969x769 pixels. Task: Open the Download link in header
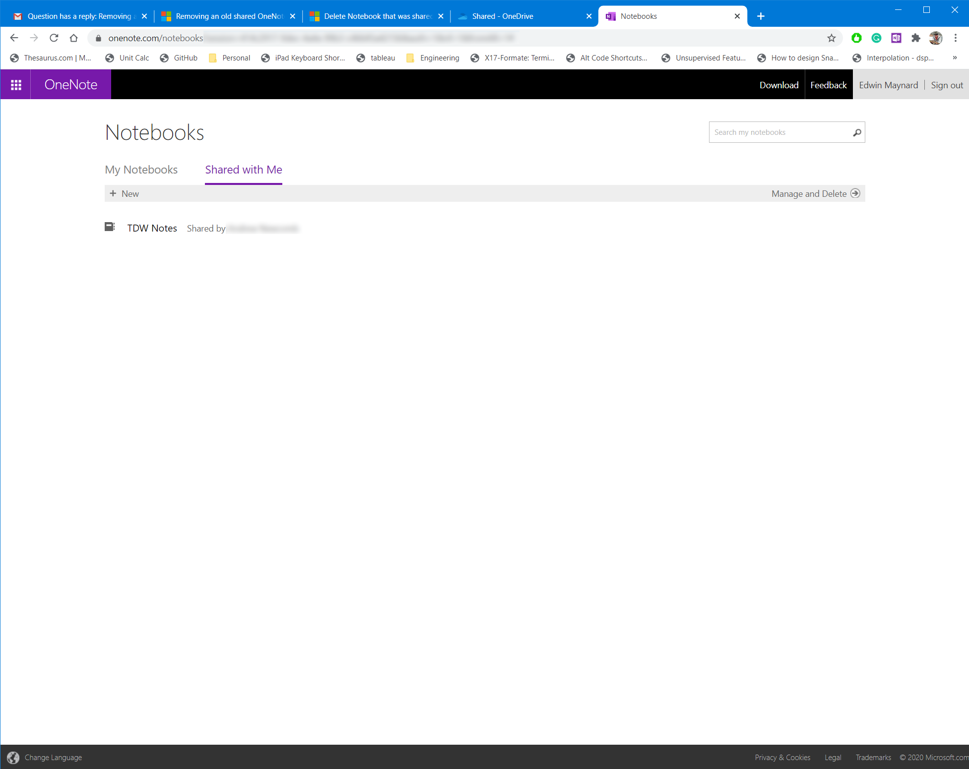(x=778, y=85)
